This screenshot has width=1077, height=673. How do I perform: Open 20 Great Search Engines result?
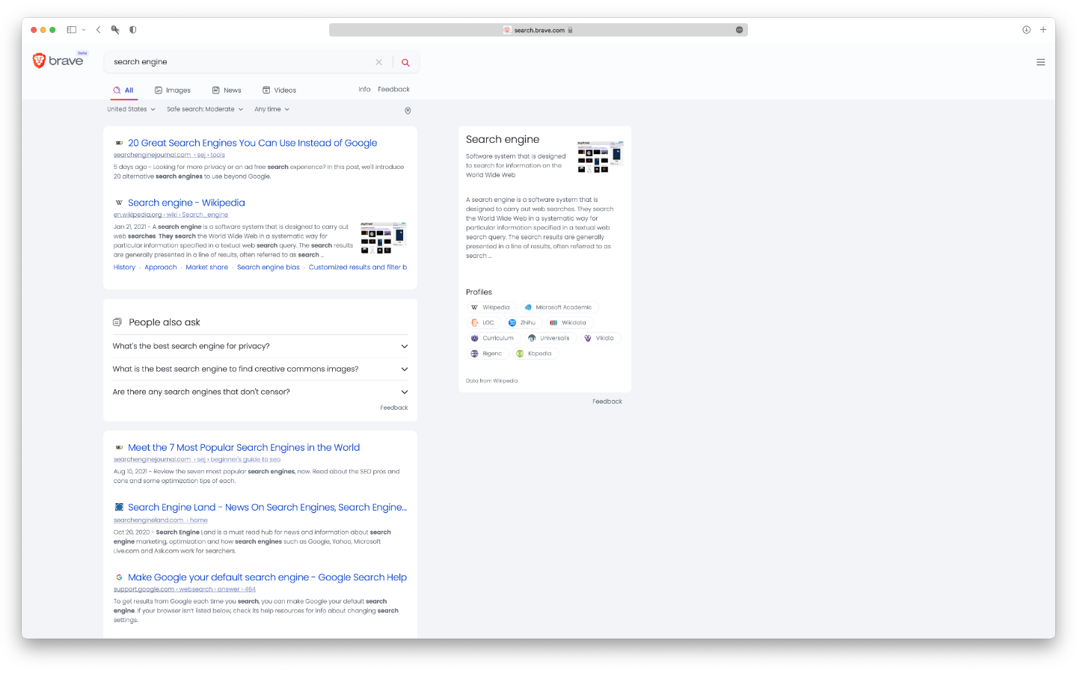[x=252, y=143]
